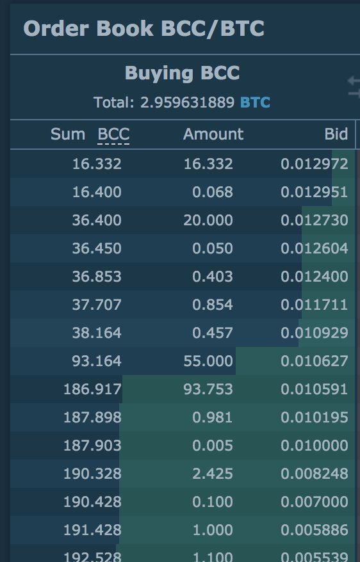Viewport: 360px width, 562px height.
Task: Click the 55.000 amount order row
Action: (183, 361)
